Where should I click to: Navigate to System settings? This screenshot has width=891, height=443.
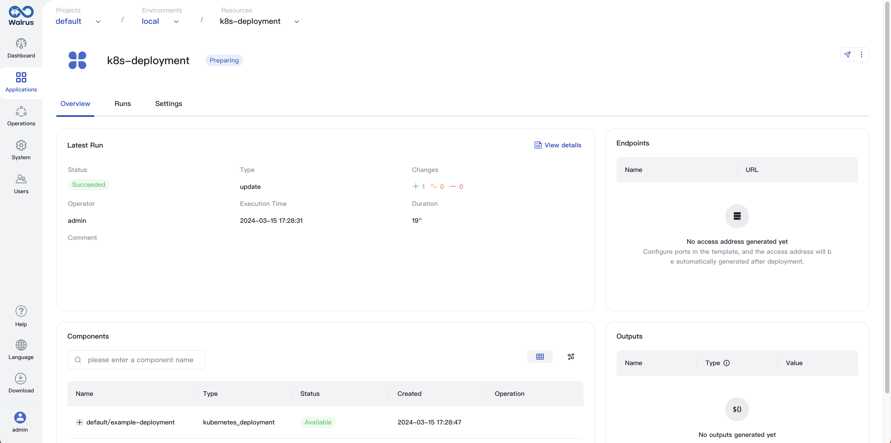click(21, 150)
